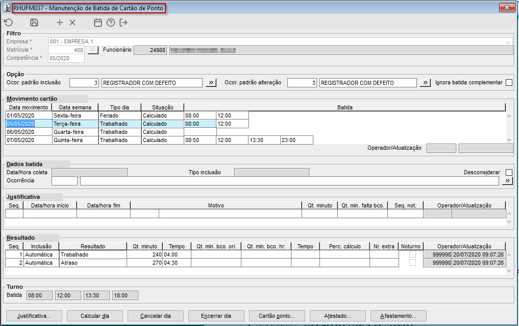Click the save diskette icon
This screenshot has height=326, width=519.
pyautogui.click(x=34, y=22)
